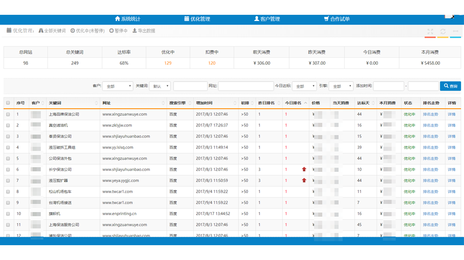Image resolution: width=464 pixels, height=260 pixels.
Task: Check the checkbox for row 1
Action: (x=8, y=114)
